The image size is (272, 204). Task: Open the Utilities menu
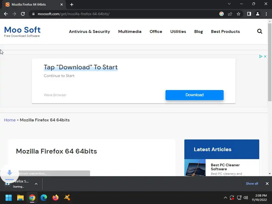(x=178, y=32)
